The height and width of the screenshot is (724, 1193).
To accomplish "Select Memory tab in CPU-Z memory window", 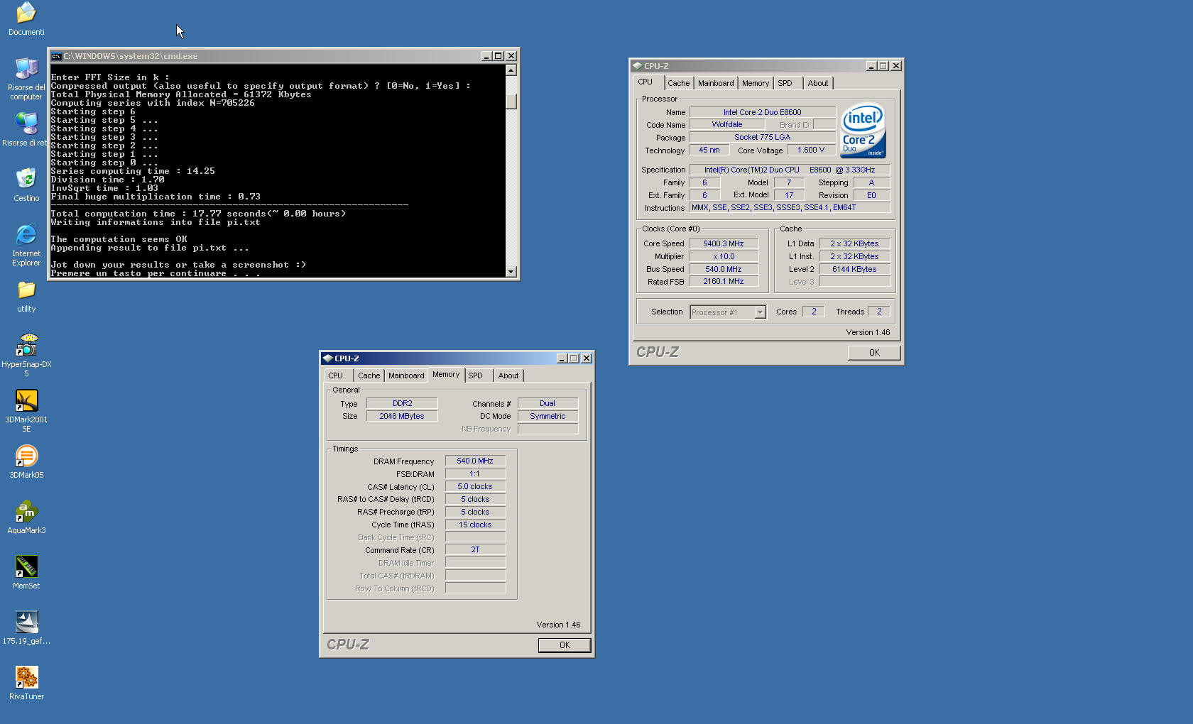I will (x=446, y=374).
